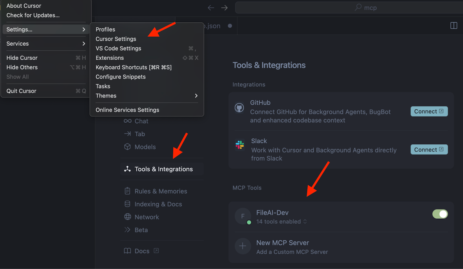Expand the Themes submenu arrow

pos(196,95)
